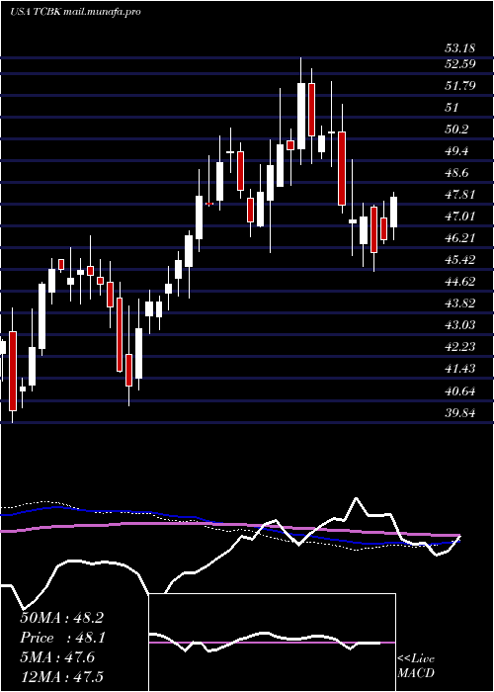Click the '50MA : 48.2' readout
Image resolution: width=494 pixels, height=692 pixels.
coord(61,618)
